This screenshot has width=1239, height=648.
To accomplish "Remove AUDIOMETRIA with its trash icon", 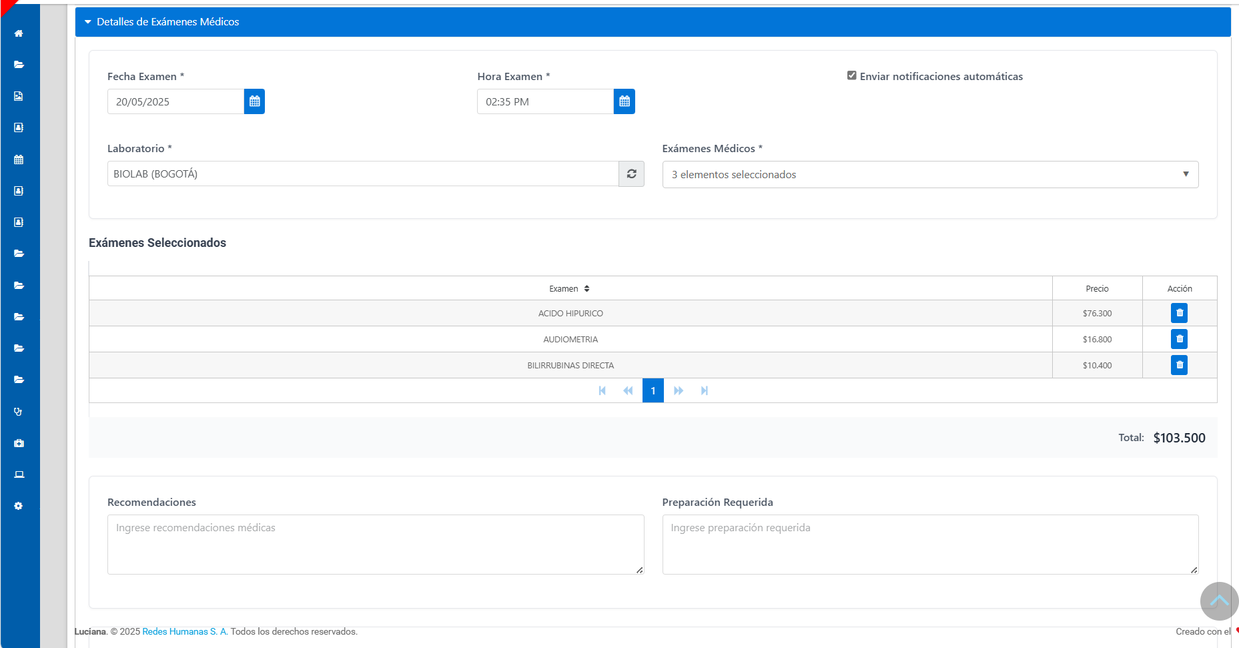I will pos(1179,339).
